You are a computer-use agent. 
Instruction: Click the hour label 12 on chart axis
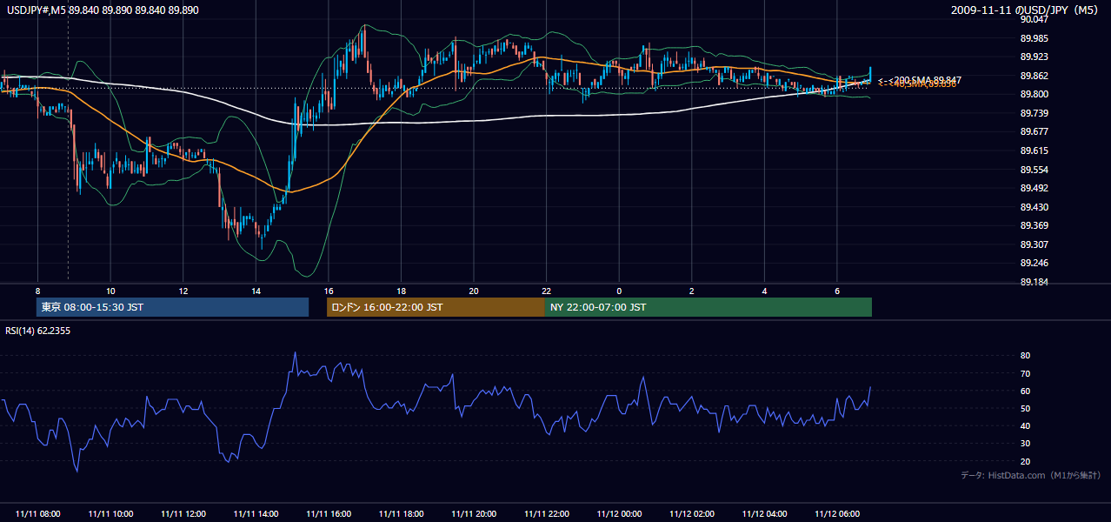coord(183,291)
